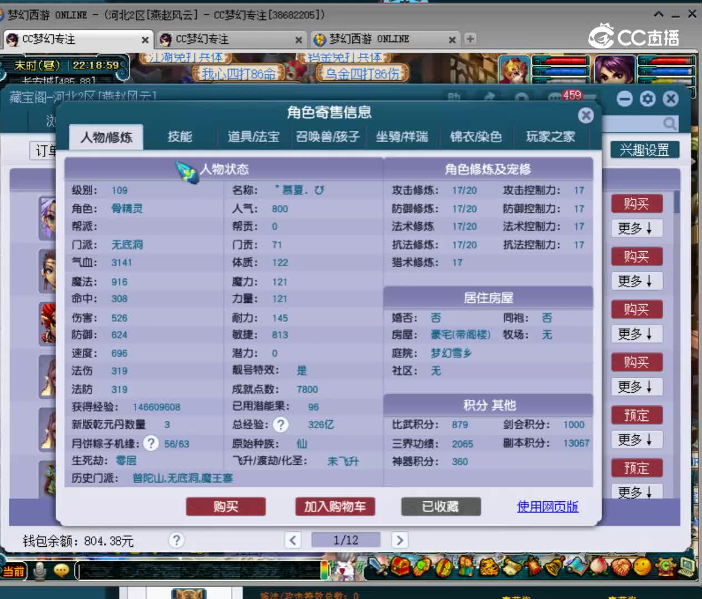This screenshot has width=702, height=599.
Task: Open the gear settings icon of 藏宝阁 window
Action: 648,99
